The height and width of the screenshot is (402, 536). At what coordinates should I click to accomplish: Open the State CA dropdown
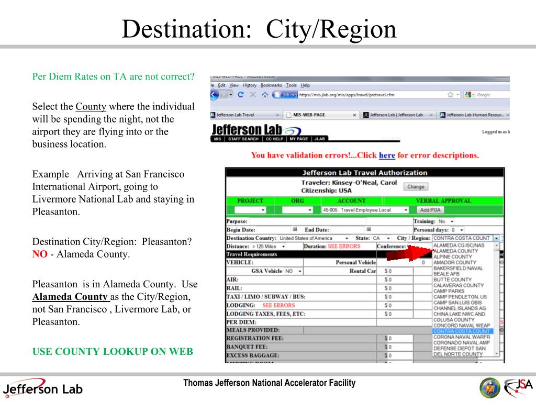[x=381, y=238]
